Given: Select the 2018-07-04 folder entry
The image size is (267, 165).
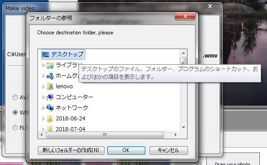Looking at the screenshot, I should [x=71, y=129].
